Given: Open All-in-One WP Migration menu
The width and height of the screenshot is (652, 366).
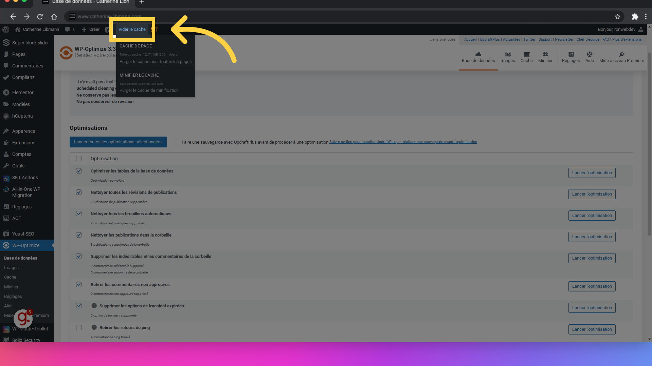Looking at the screenshot, I should click(27, 192).
